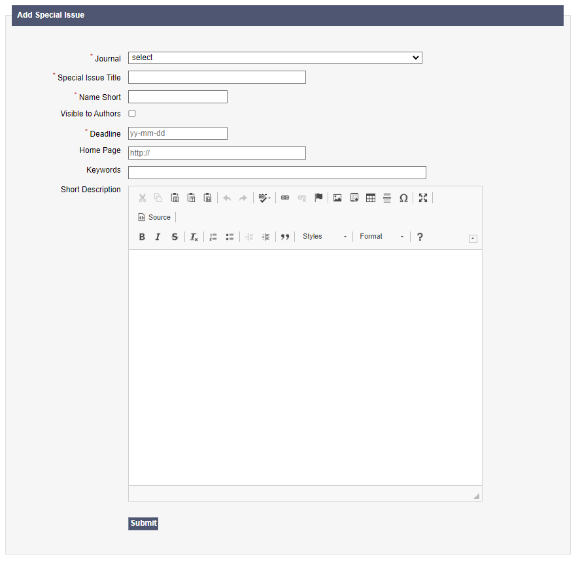The image size is (580, 563).
Task: Expand the Format dropdown in editor
Action: point(381,237)
